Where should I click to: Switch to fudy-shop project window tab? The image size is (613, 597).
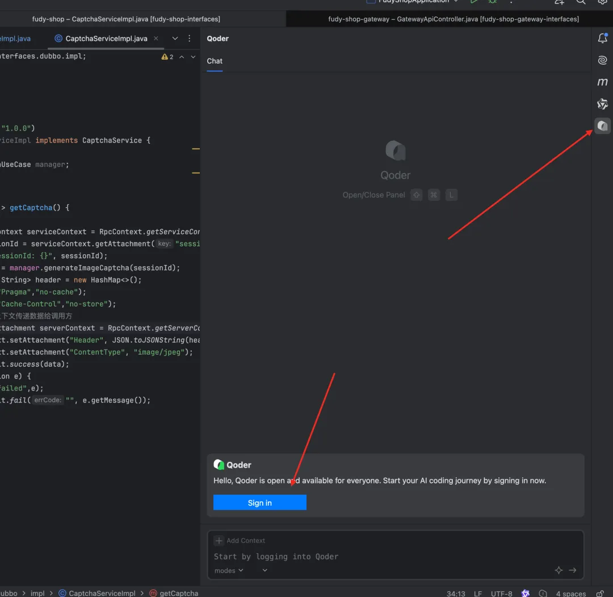(x=126, y=19)
